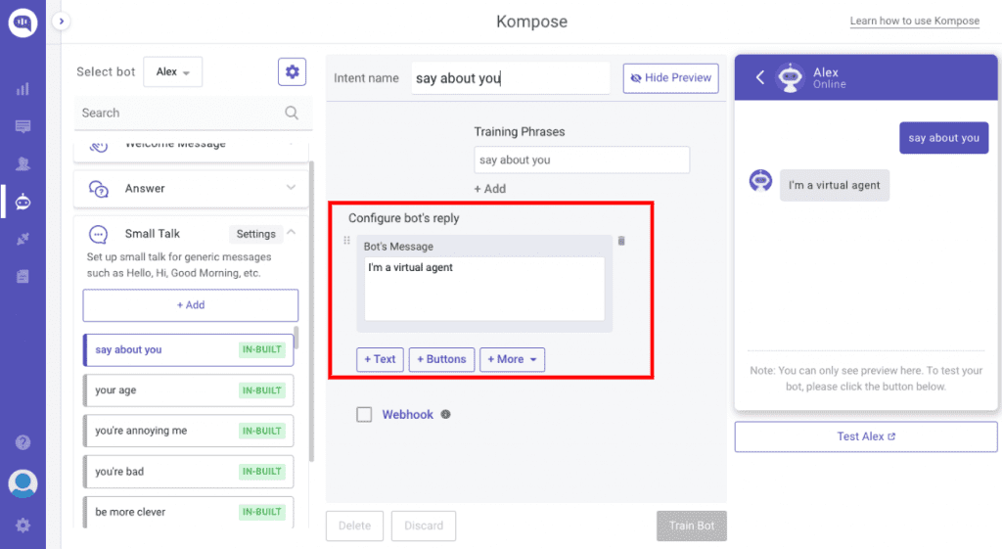The width and height of the screenshot is (1002, 549).
Task: Select the 'say about you' intent
Action: click(189, 349)
